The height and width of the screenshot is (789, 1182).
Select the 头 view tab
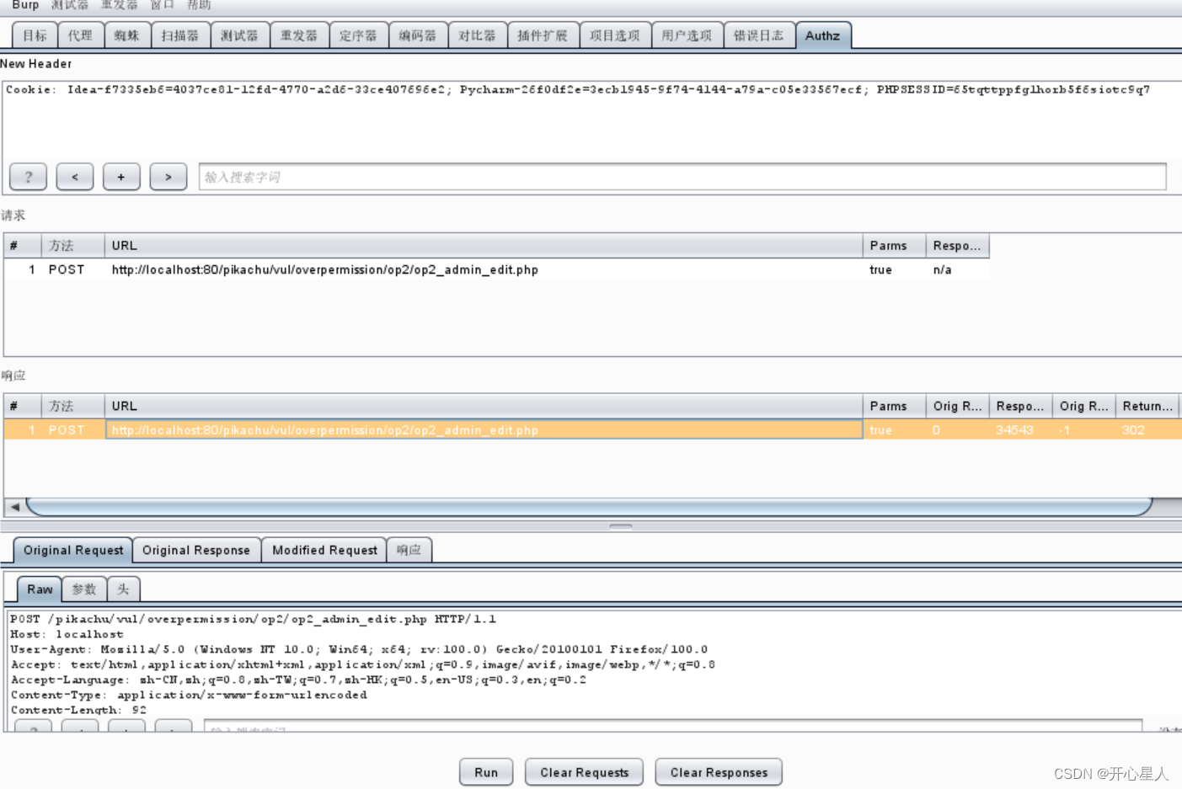(123, 589)
